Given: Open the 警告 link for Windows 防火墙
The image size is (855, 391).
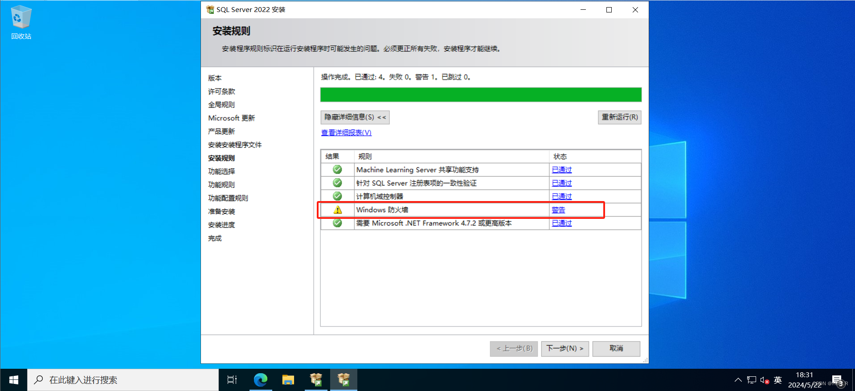Looking at the screenshot, I should point(558,210).
